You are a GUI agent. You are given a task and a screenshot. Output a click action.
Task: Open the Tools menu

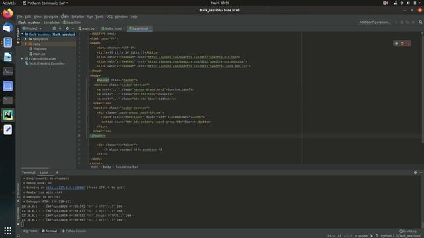click(x=99, y=17)
